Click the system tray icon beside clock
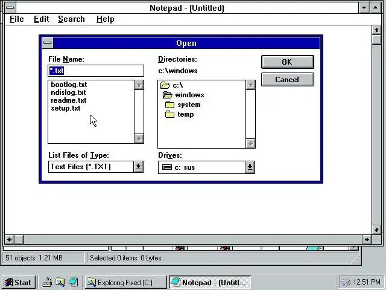 tap(346, 282)
